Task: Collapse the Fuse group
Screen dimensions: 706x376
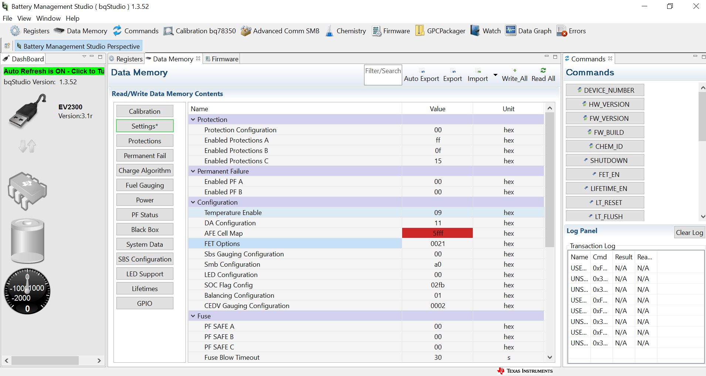Action: 193,316
